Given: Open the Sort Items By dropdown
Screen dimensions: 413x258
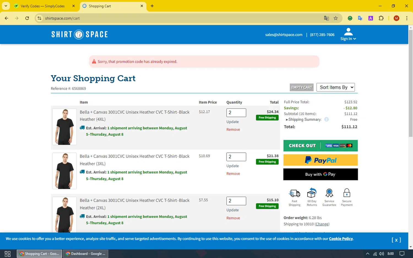Looking at the screenshot, I should [x=336, y=87].
